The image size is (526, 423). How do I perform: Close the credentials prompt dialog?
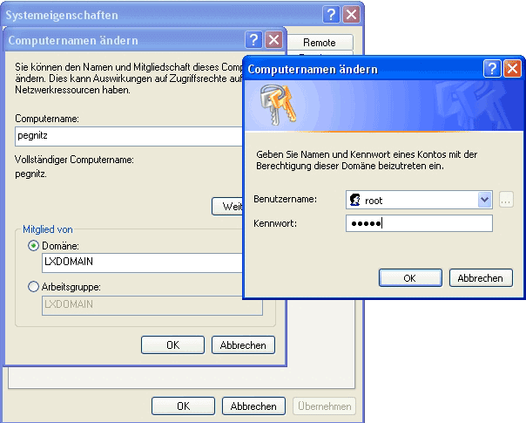tap(512, 68)
